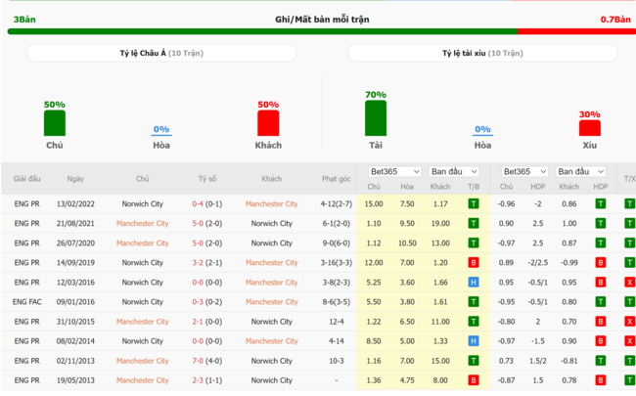Click HDP green T badge for 21/08/2021 row
This screenshot has height=396, width=636.
point(601,223)
